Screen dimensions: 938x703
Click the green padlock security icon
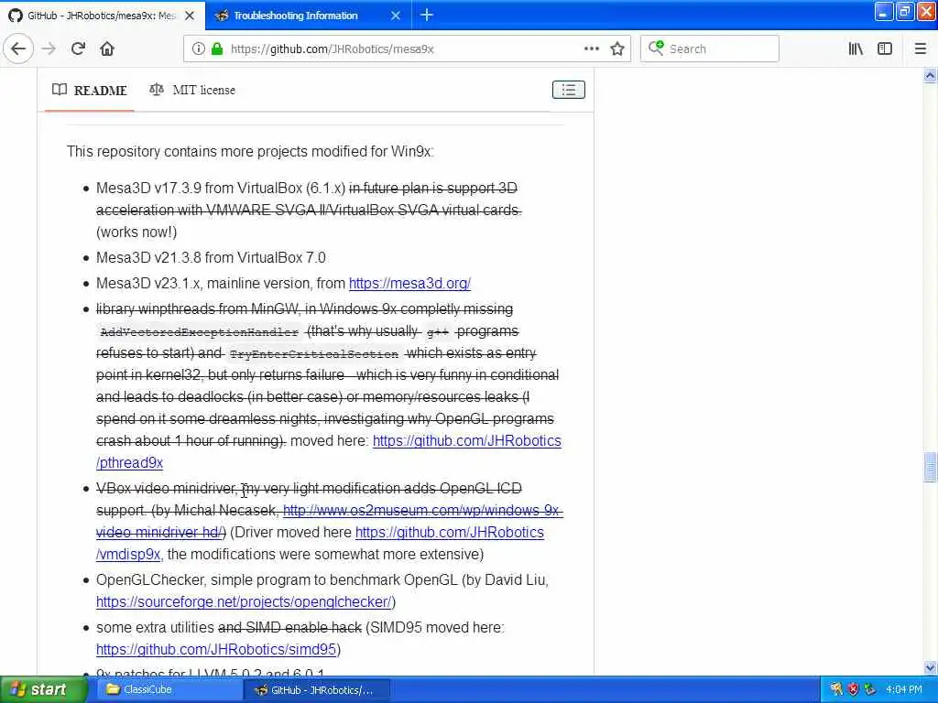click(x=217, y=49)
